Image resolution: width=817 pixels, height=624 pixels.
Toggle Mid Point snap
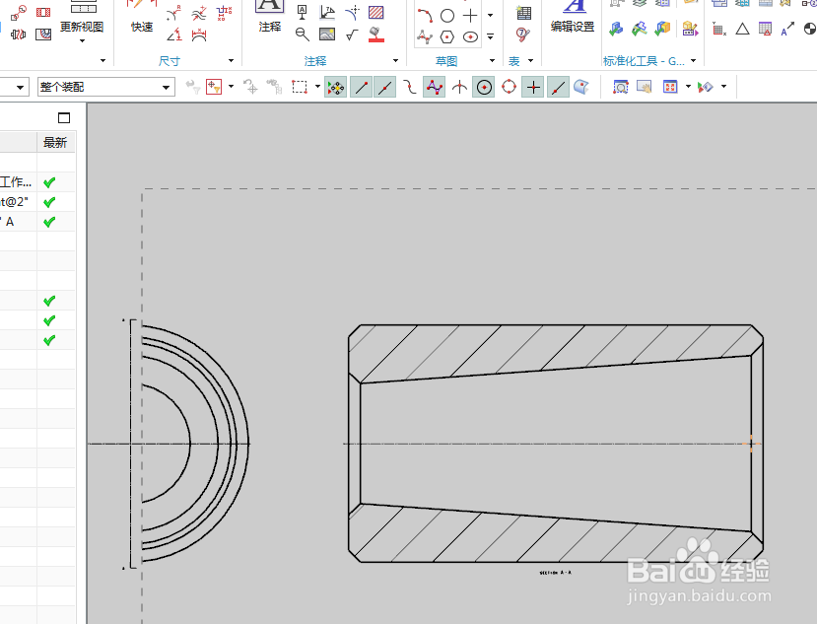[x=385, y=87]
